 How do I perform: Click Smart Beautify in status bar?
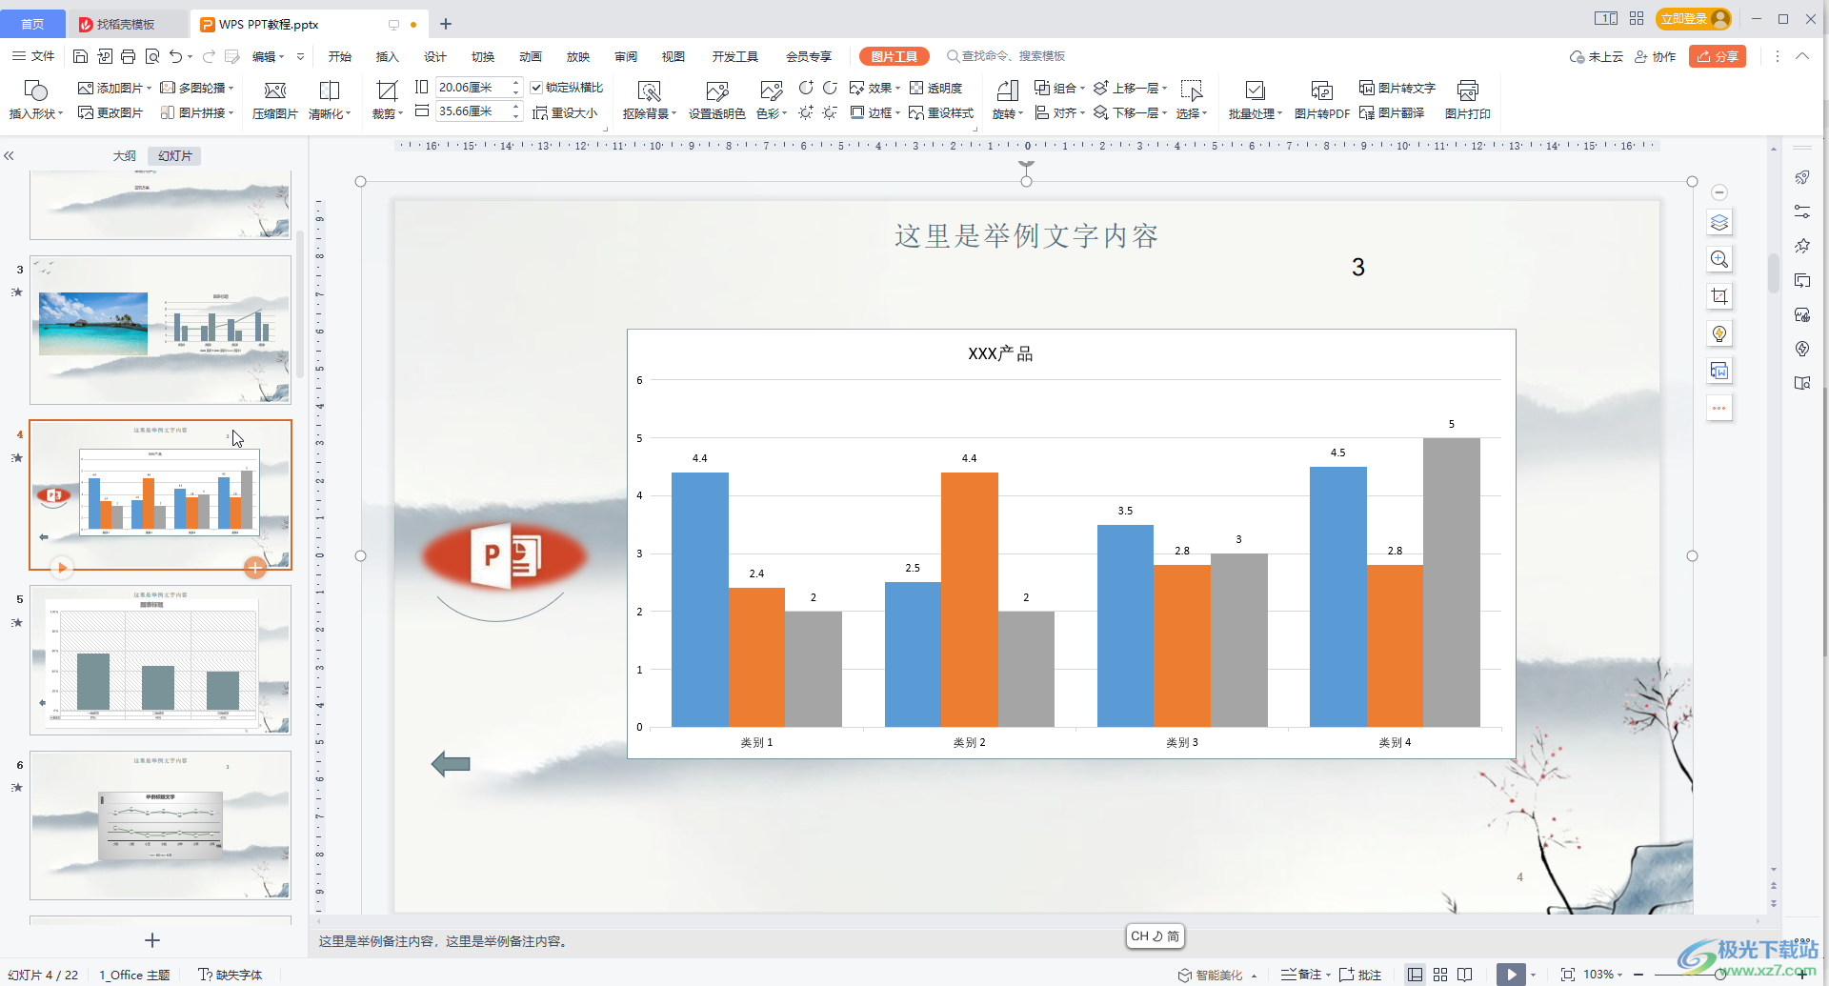(x=1211, y=975)
